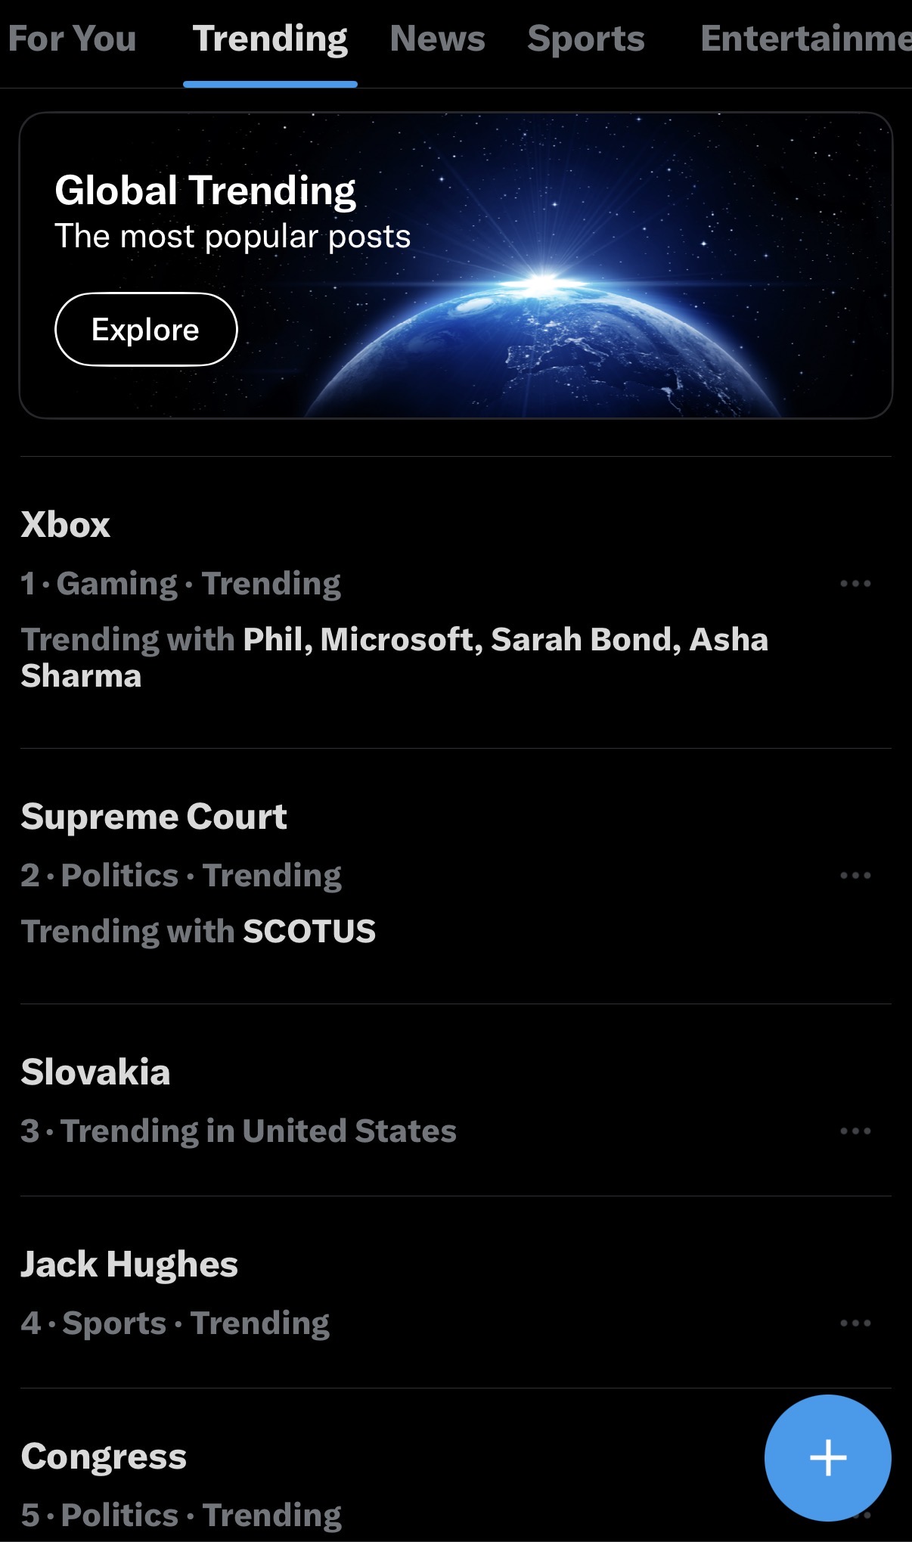This screenshot has width=912, height=1542.
Task: Open the Congress politics trend
Action: point(105,1456)
